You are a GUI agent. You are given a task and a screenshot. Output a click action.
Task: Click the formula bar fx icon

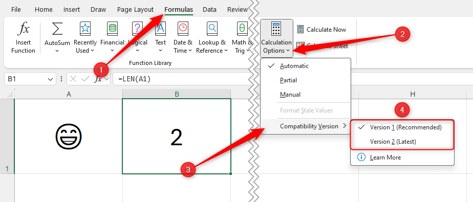click(x=98, y=79)
